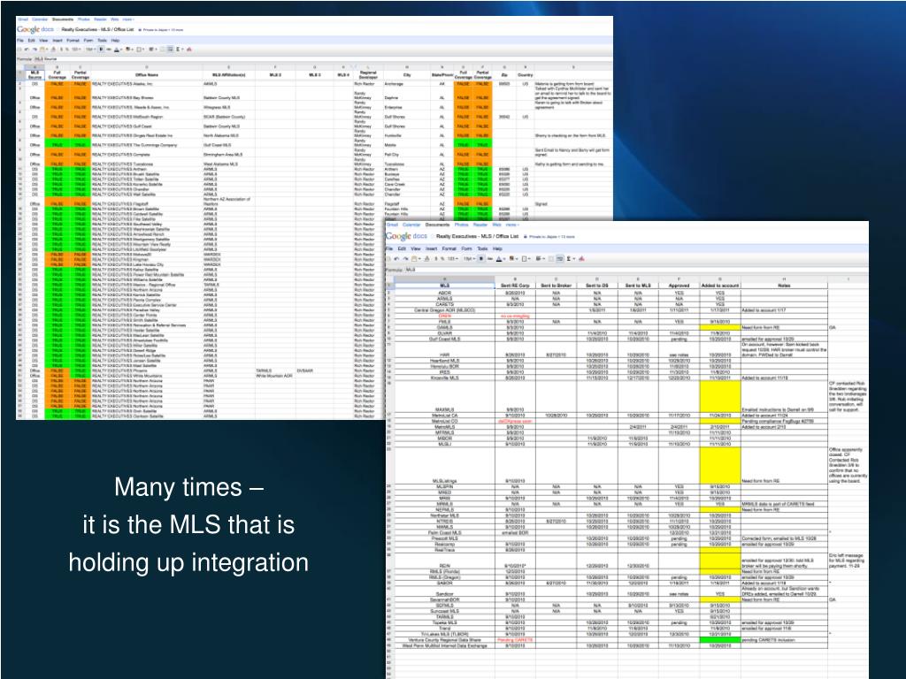
Task: Click the 'Private to Jayce' sharing link in the front window
Action: point(552,236)
